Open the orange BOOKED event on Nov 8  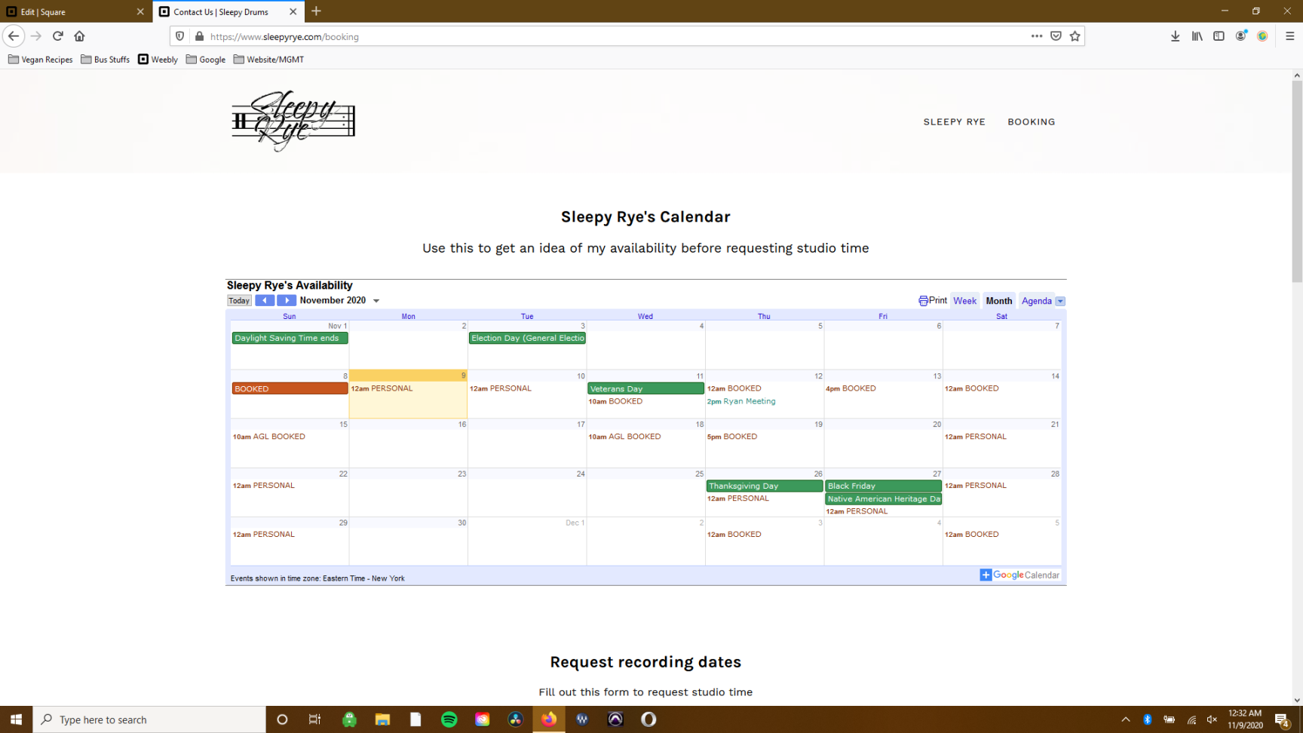click(290, 388)
